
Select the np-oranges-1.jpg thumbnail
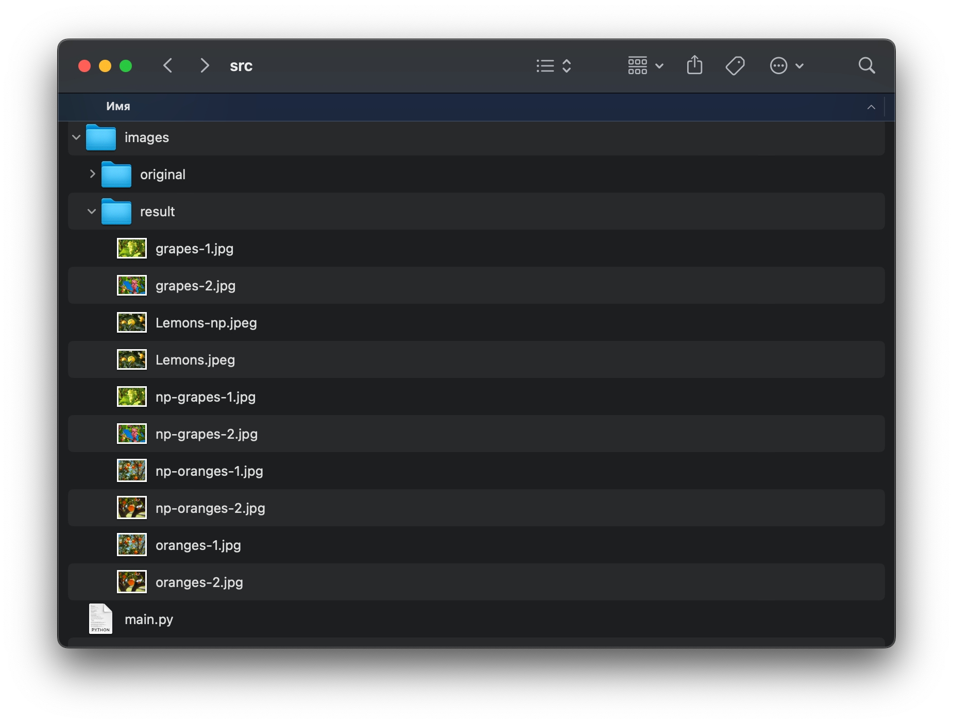(132, 471)
